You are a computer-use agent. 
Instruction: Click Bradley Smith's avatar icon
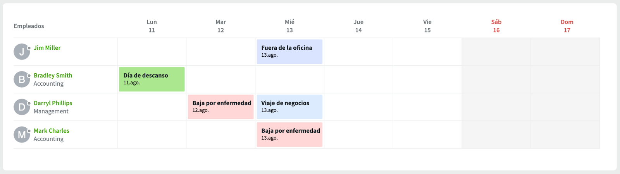(22, 79)
